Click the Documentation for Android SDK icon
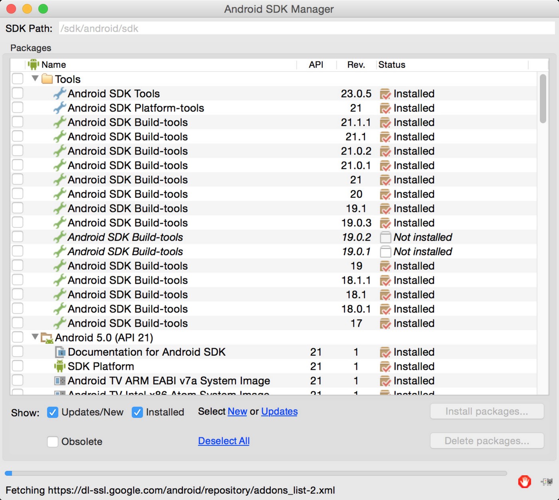This screenshot has width=559, height=500. click(x=60, y=352)
